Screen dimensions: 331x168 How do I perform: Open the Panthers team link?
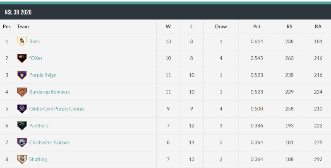39,125
